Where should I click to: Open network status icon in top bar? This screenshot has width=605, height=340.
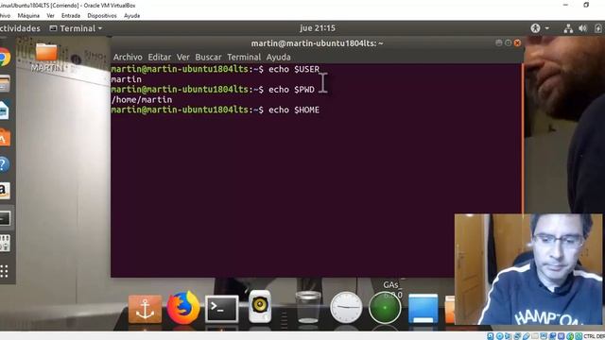pos(568,28)
